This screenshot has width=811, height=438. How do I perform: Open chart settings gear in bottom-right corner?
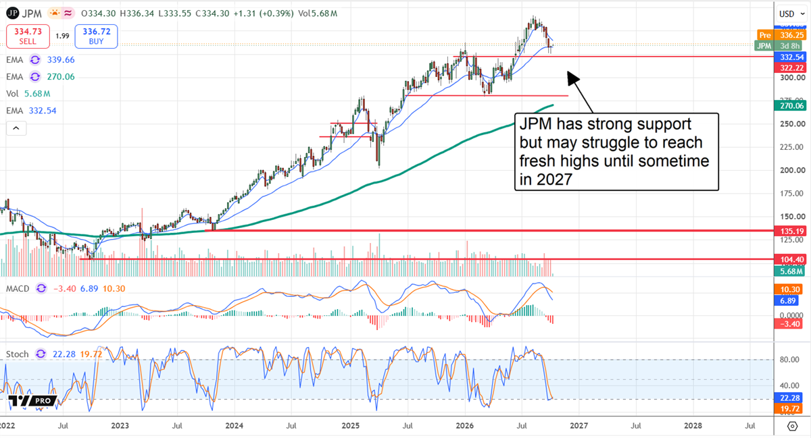pos(792,426)
